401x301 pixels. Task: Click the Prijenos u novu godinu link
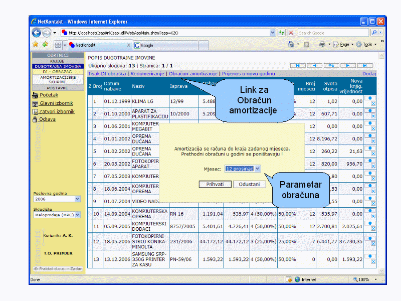(249, 74)
